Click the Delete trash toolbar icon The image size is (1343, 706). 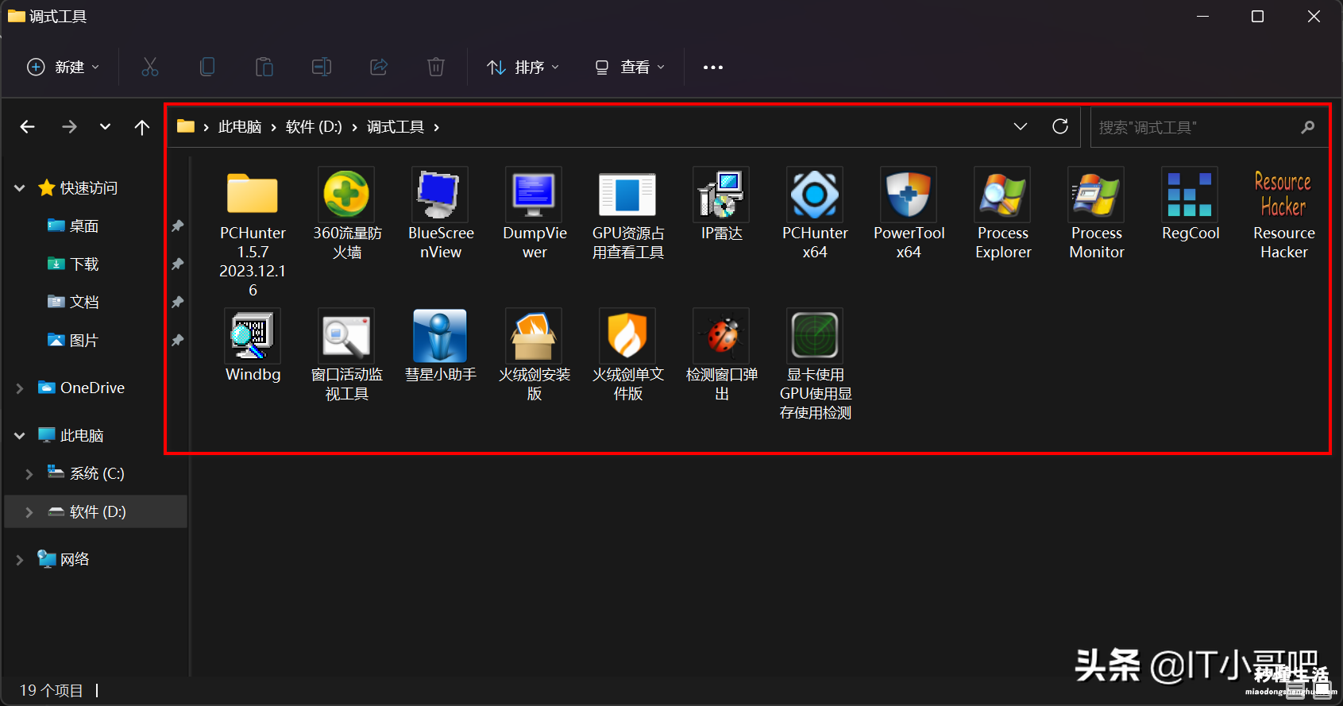436,68
